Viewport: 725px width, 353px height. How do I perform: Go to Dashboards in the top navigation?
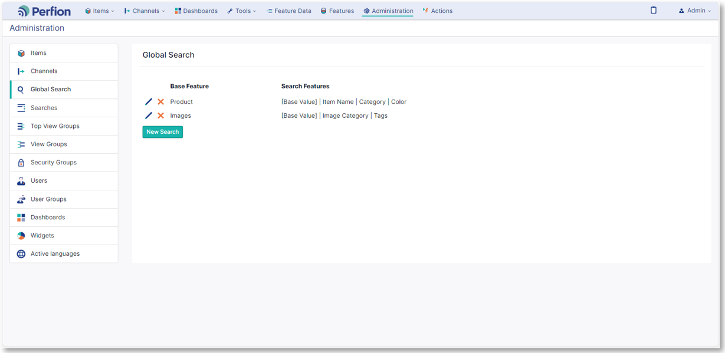196,11
